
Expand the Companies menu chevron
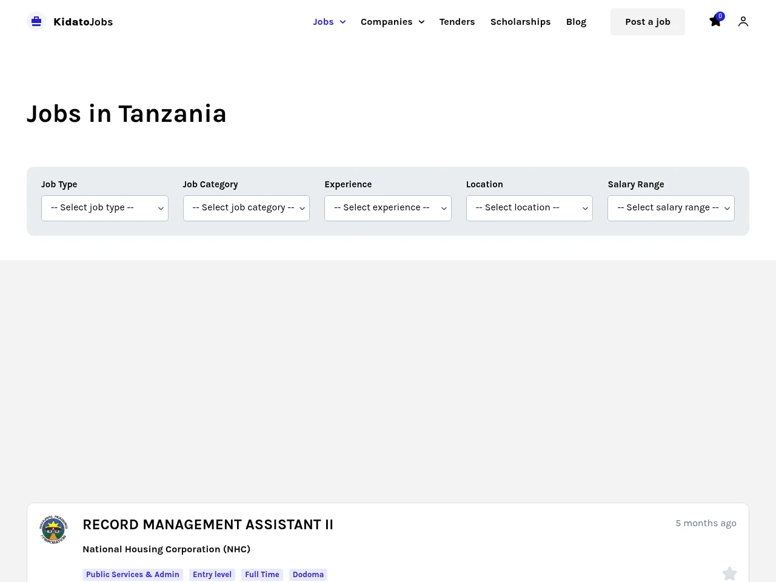(x=421, y=22)
